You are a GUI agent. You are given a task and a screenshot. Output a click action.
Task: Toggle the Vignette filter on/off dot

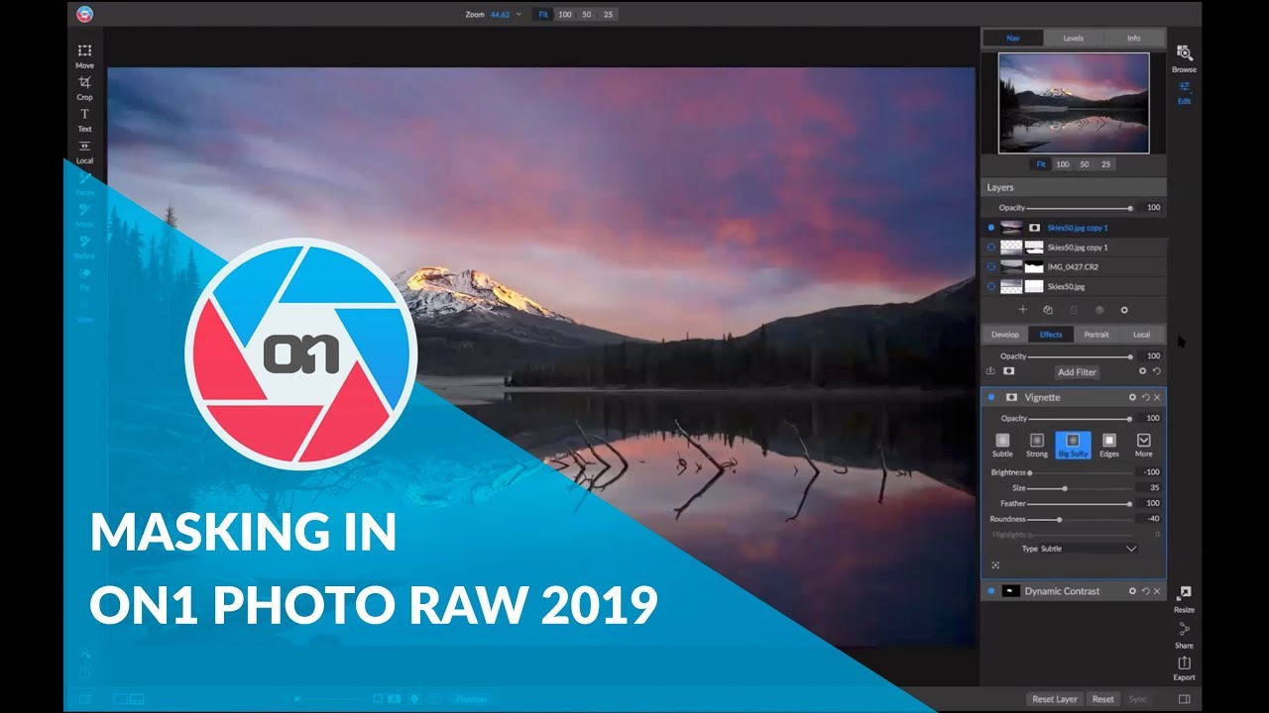[x=991, y=397]
